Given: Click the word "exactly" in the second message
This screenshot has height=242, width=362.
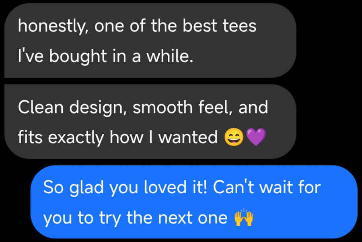Looking at the screenshot, I should [76, 138].
